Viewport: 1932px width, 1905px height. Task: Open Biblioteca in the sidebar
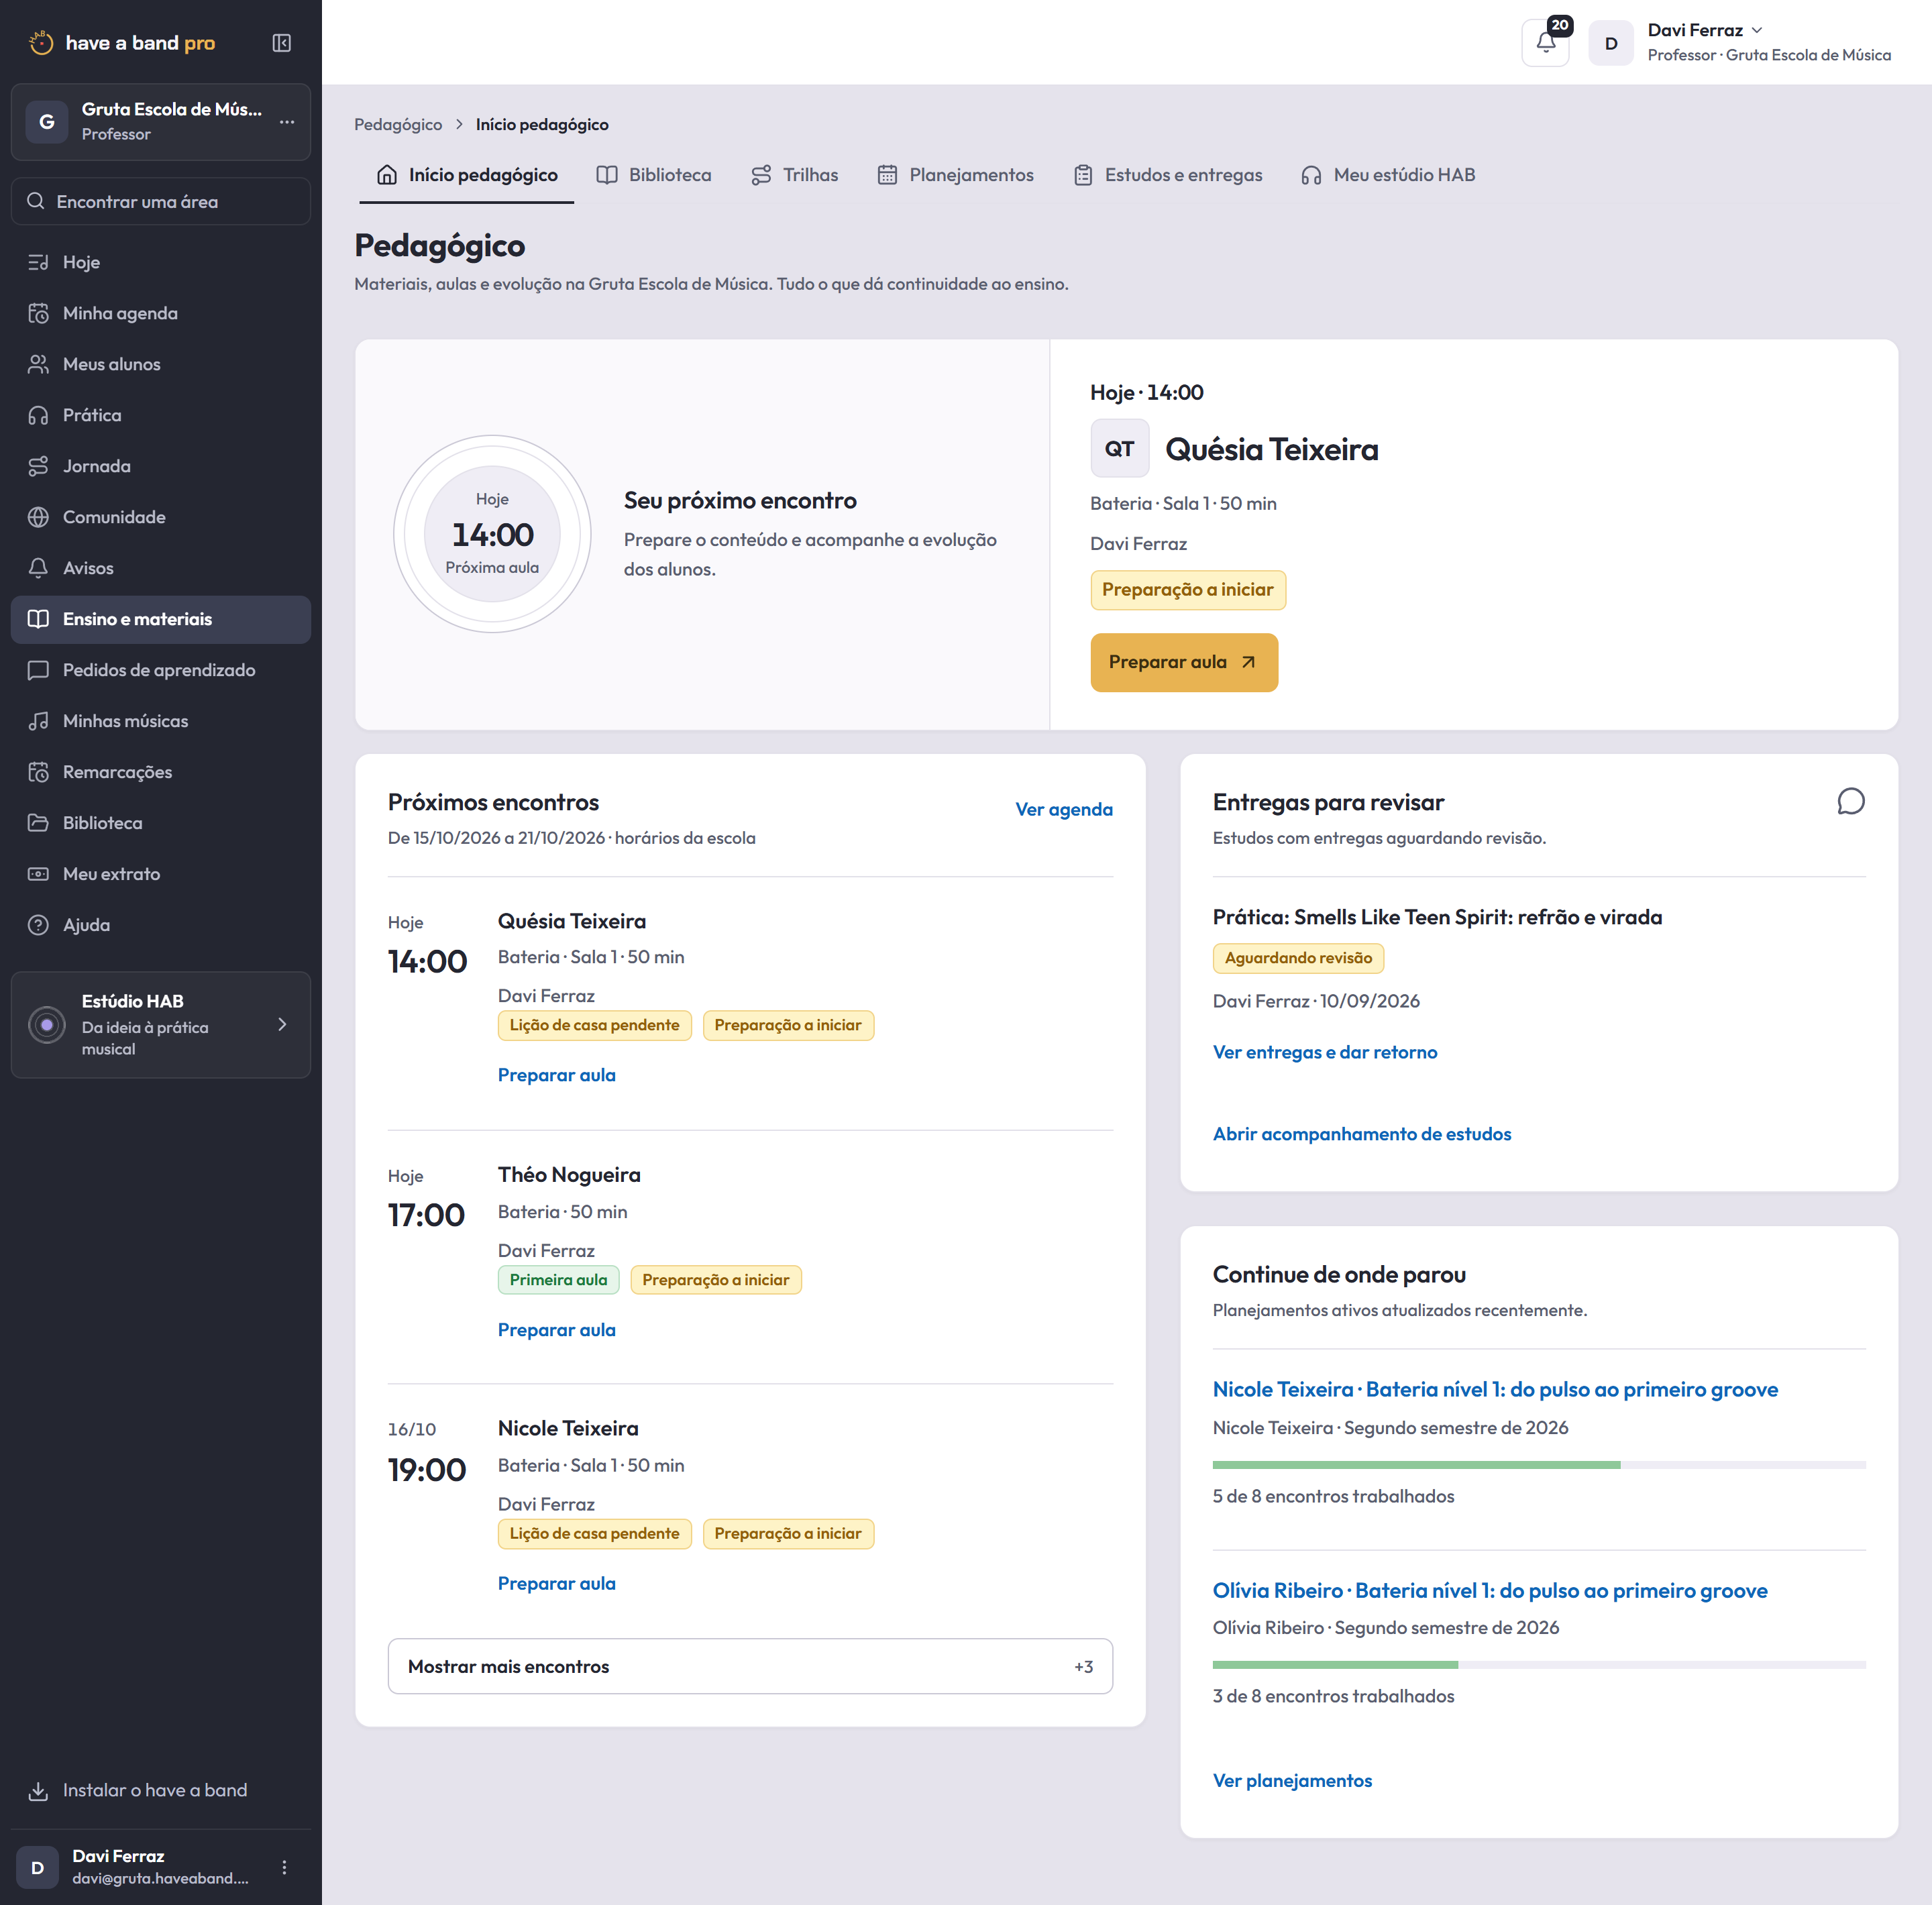coord(161,823)
